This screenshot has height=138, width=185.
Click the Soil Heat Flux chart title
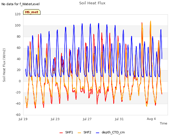click(x=92, y=3)
